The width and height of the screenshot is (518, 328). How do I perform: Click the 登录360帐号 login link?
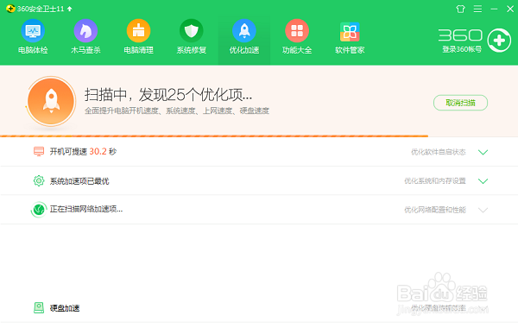462,49
